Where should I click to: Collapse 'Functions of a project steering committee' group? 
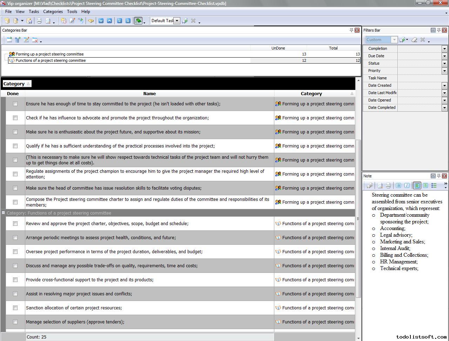click(3, 213)
